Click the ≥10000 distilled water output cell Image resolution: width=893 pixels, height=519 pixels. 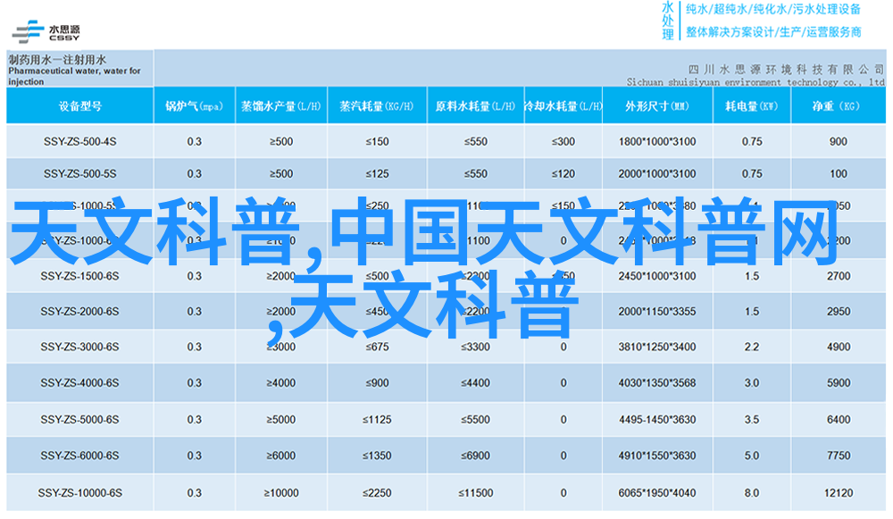(280, 493)
